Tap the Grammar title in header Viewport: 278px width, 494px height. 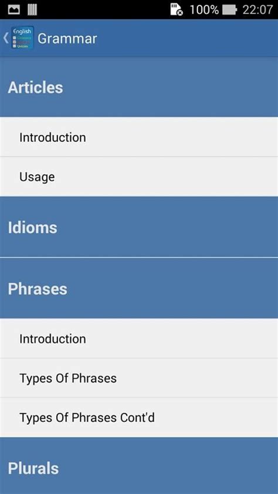tap(67, 39)
